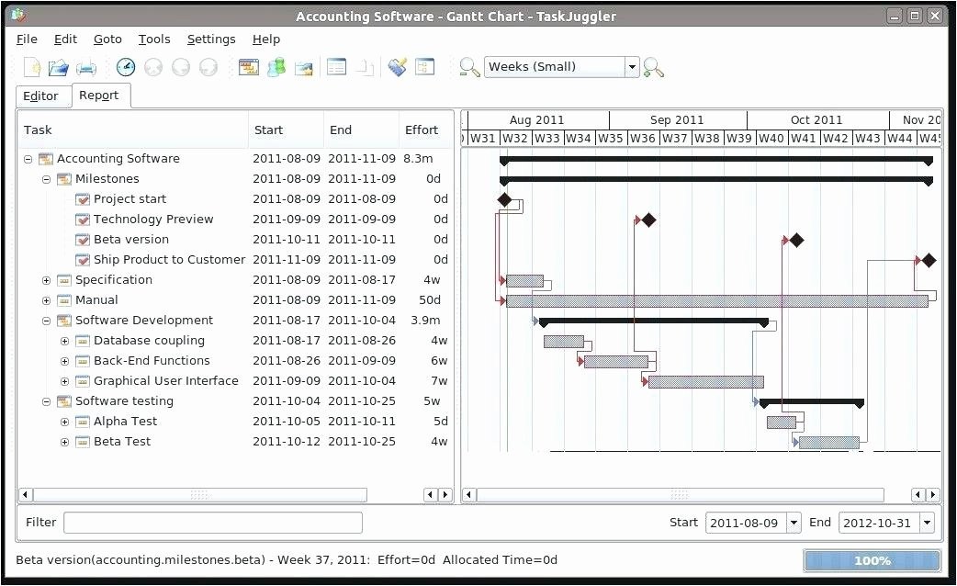
Task: Open the Settings menu
Action: pyautogui.click(x=211, y=39)
